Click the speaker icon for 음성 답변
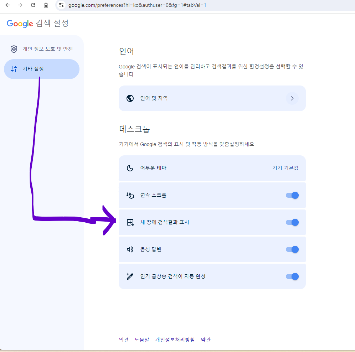 click(130, 249)
